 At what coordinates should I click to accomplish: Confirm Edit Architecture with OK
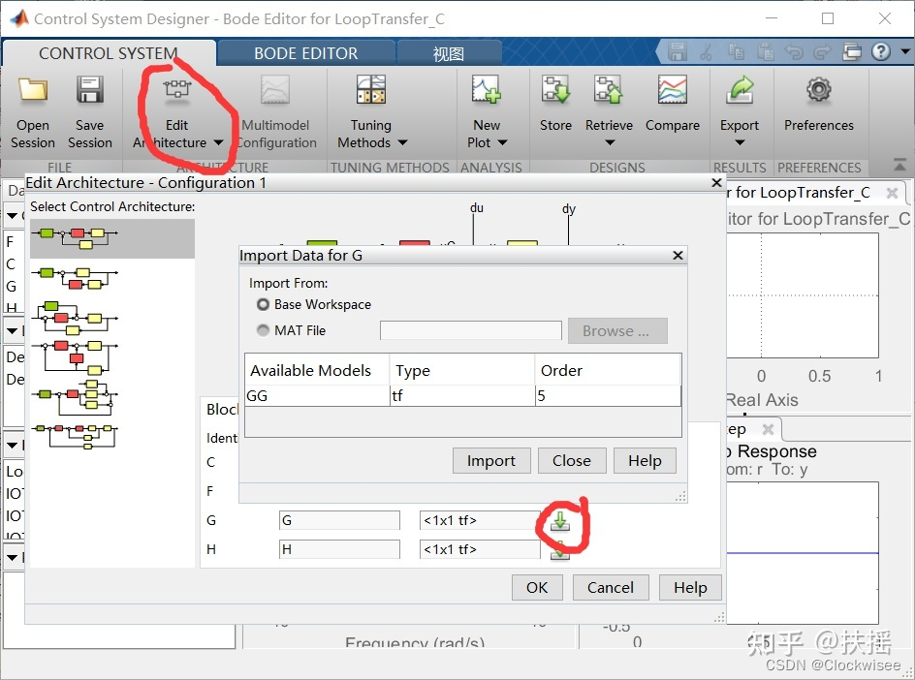(x=537, y=587)
